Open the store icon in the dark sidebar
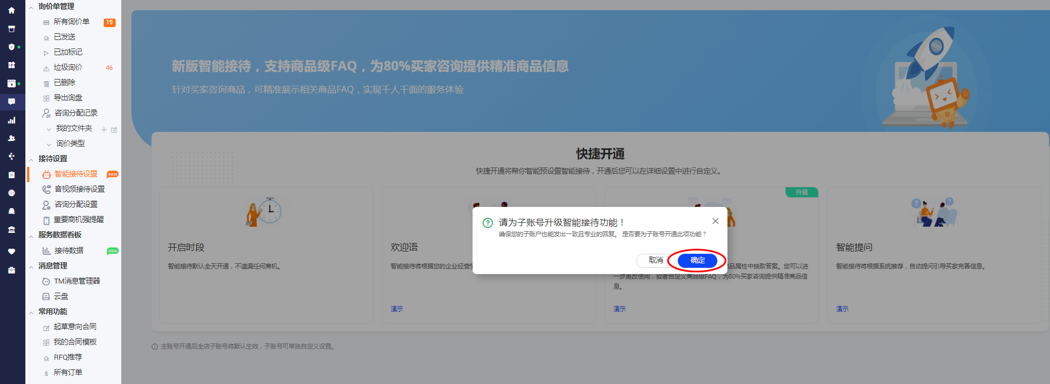 tap(11, 29)
